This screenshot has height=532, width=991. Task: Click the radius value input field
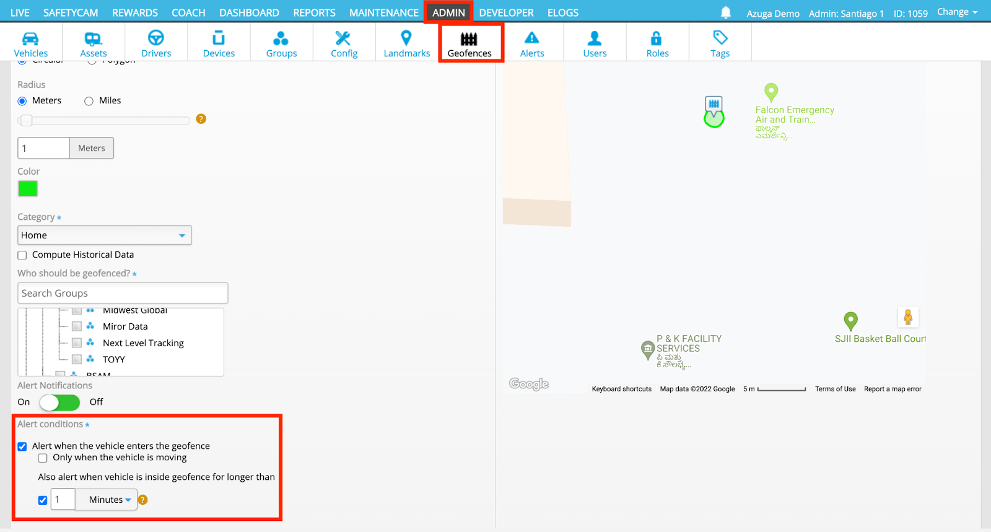(x=43, y=148)
